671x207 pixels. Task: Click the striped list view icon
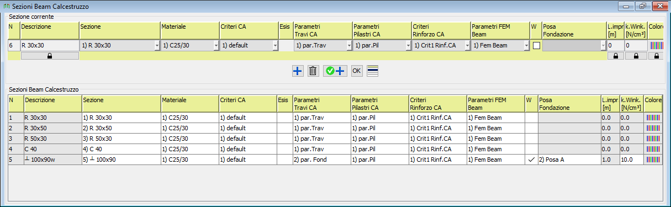click(x=373, y=71)
